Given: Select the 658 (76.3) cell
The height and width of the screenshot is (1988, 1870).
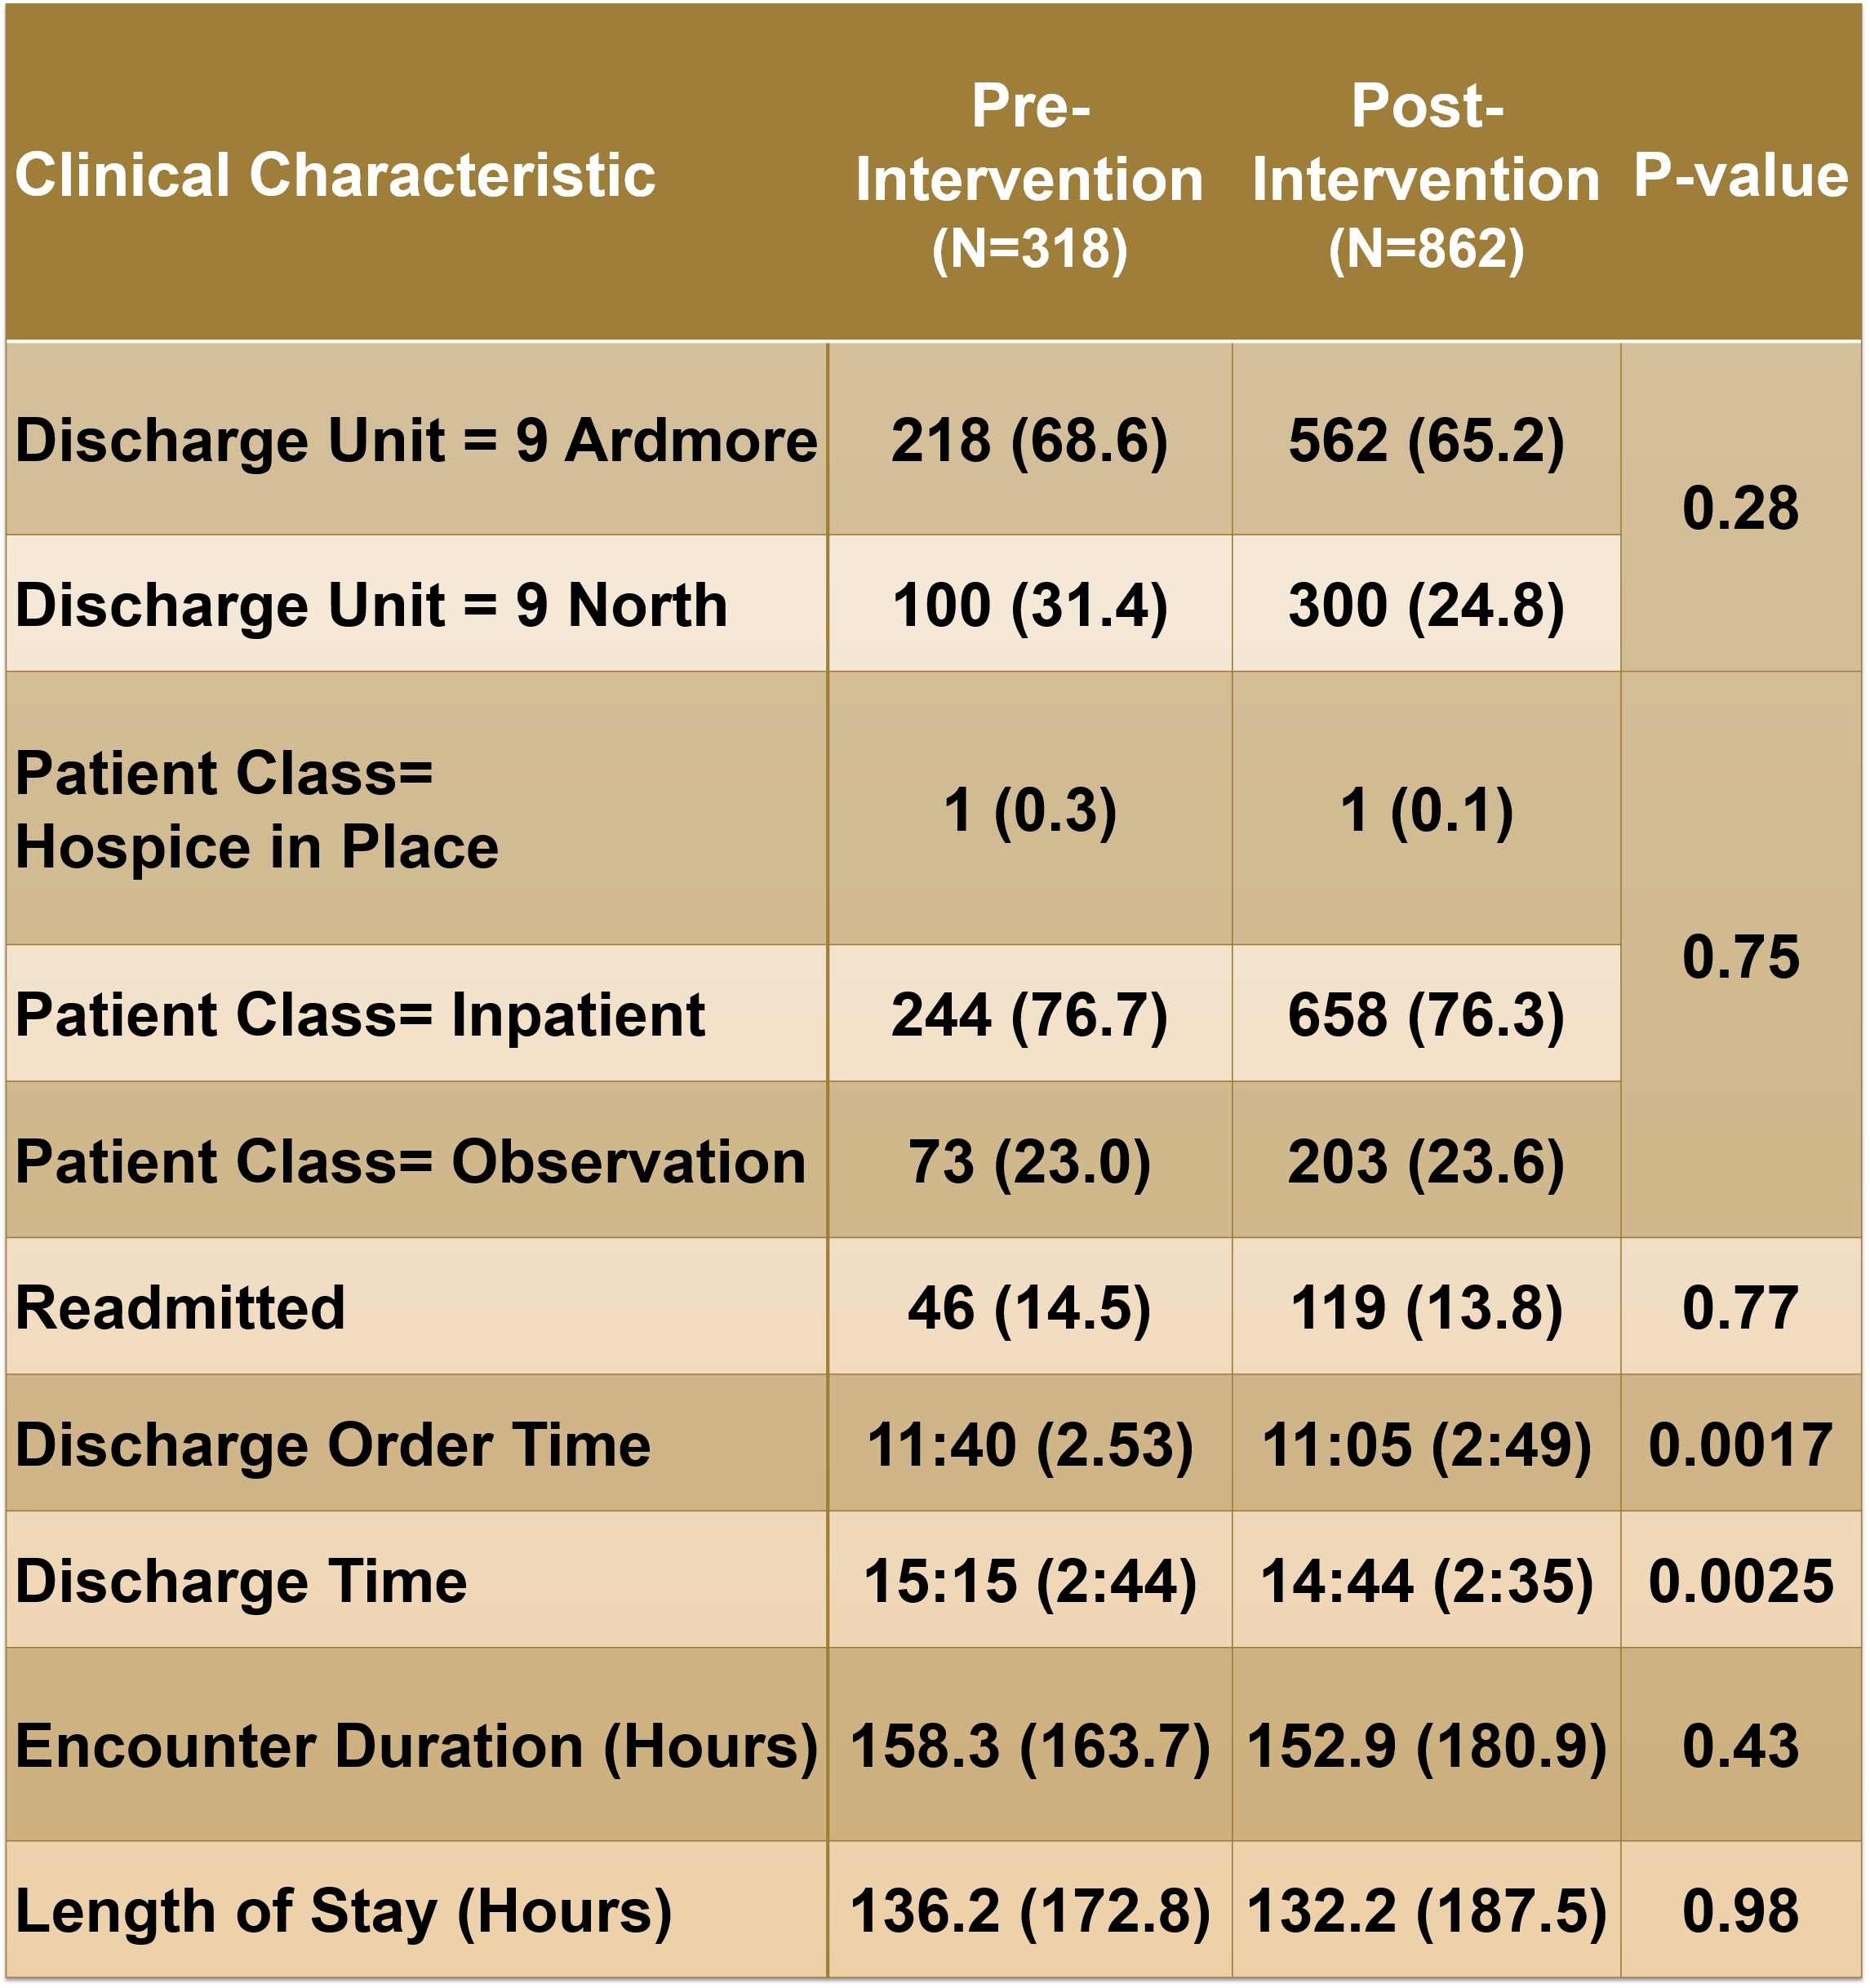Looking at the screenshot, I should pyautogui.click(x=1426, y=1015).
